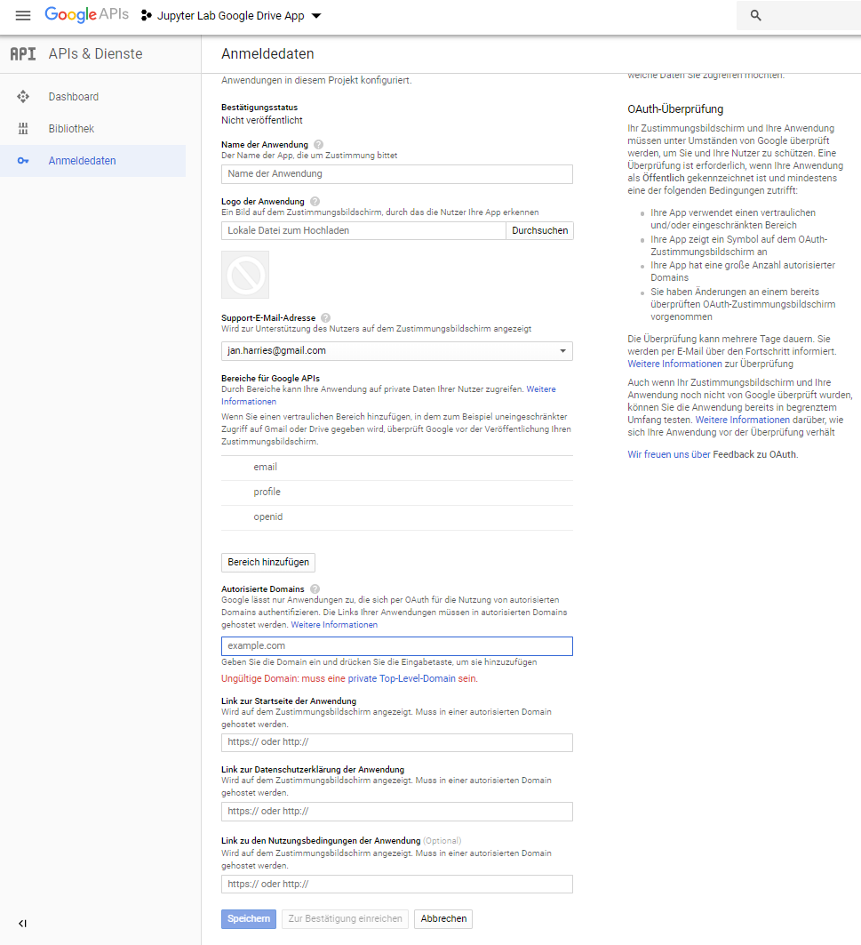The width and height of the screenshot is (861, 945).
Task: Click the Nicht veröffentlicht status text
Action: 262,121
